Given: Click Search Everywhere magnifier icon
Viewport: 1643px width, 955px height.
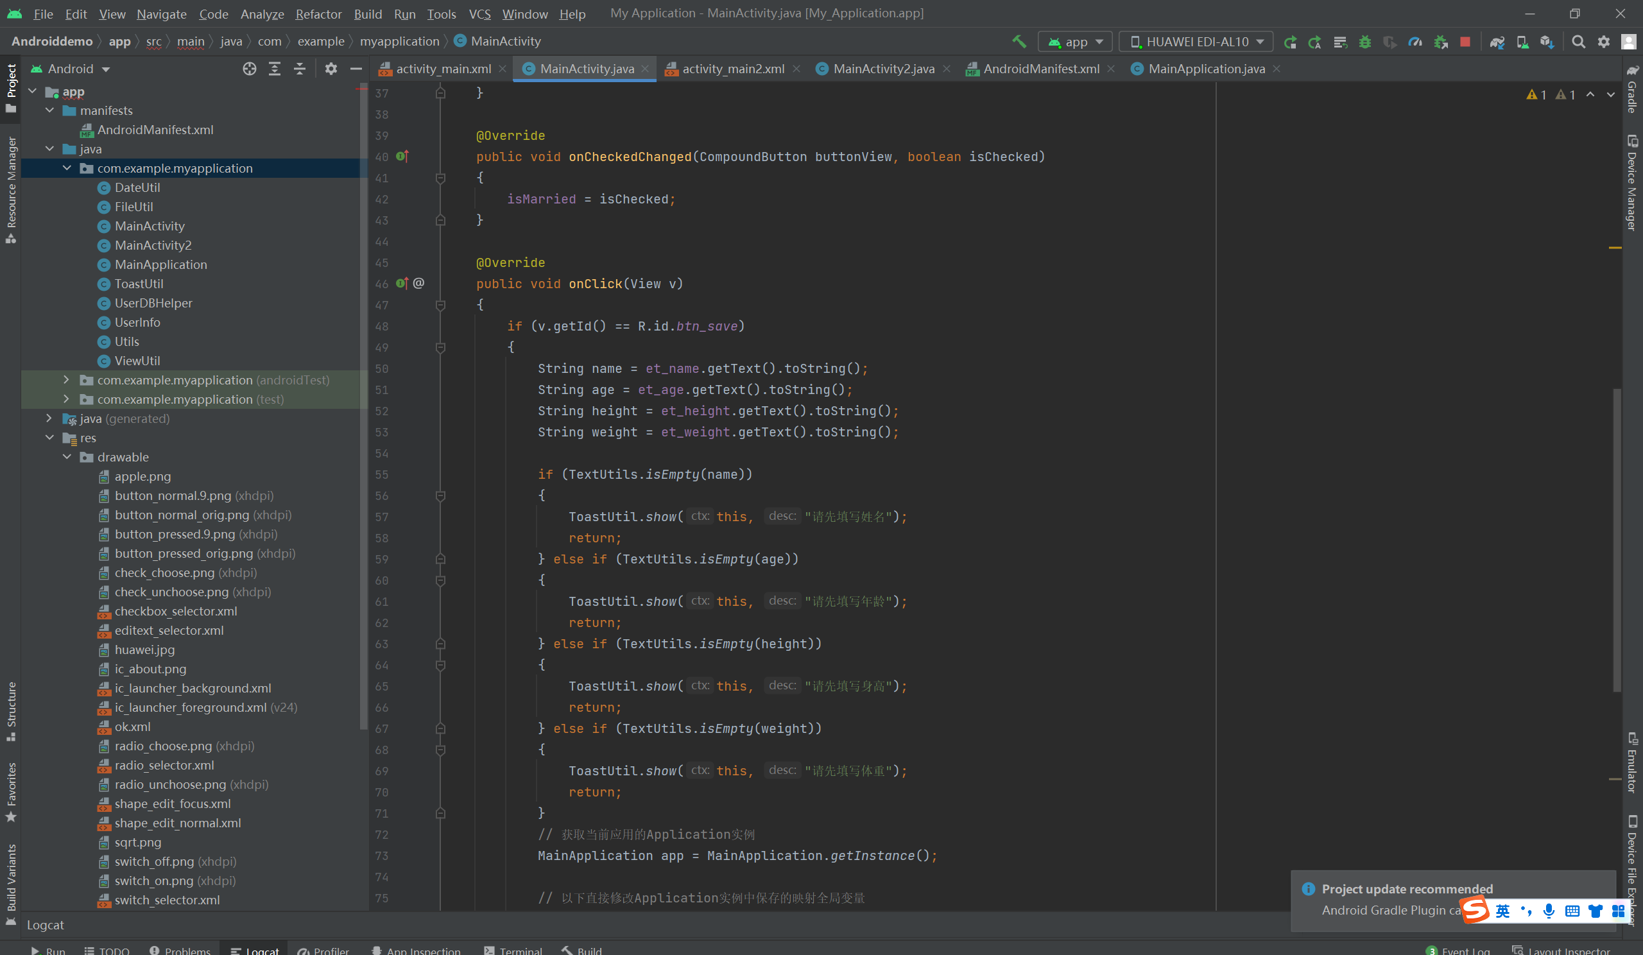Looking at the screenshot, I should (x=1578, y=42).
